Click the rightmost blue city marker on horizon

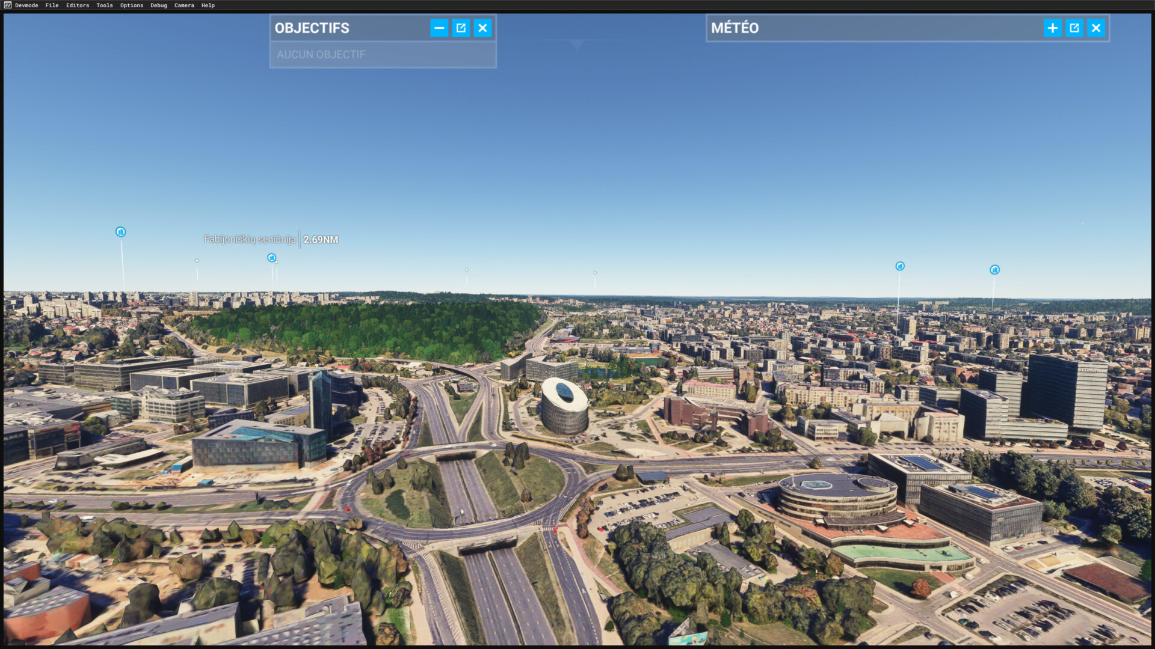pyautogui.click(x=995, y=270)
